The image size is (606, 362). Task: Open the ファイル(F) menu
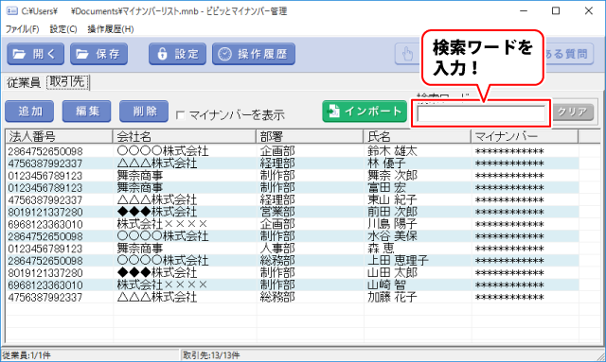pyautogui.click(x=22, y=29)
